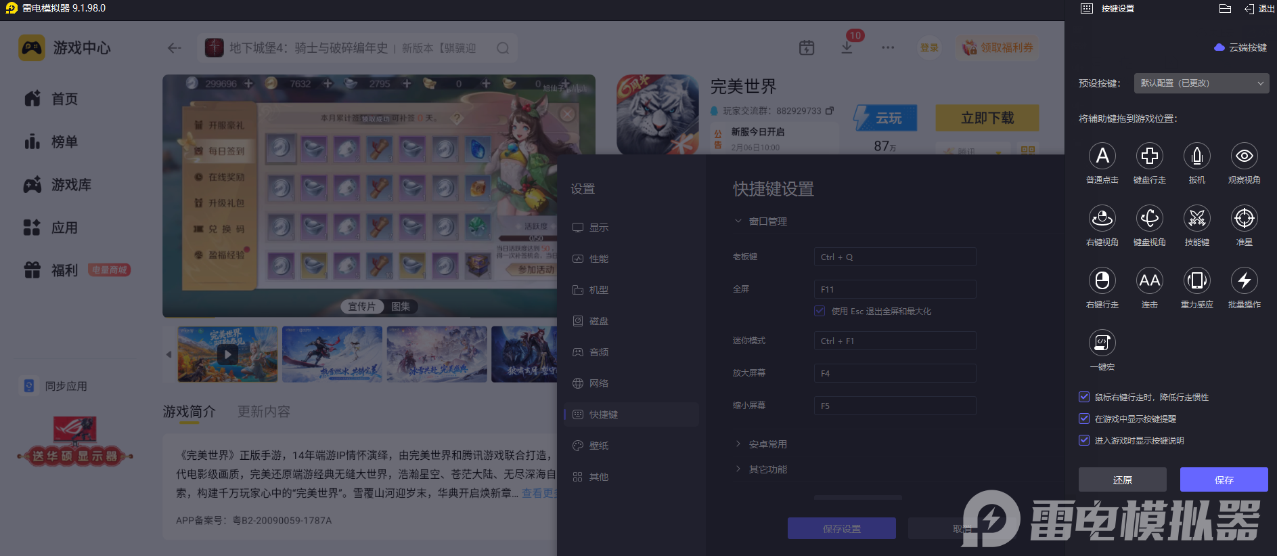Select the 普通点击 tap key icon

[1102, 156]
